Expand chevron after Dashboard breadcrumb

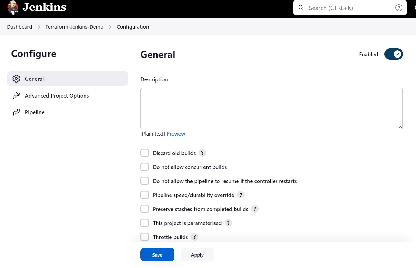[39, 27]
